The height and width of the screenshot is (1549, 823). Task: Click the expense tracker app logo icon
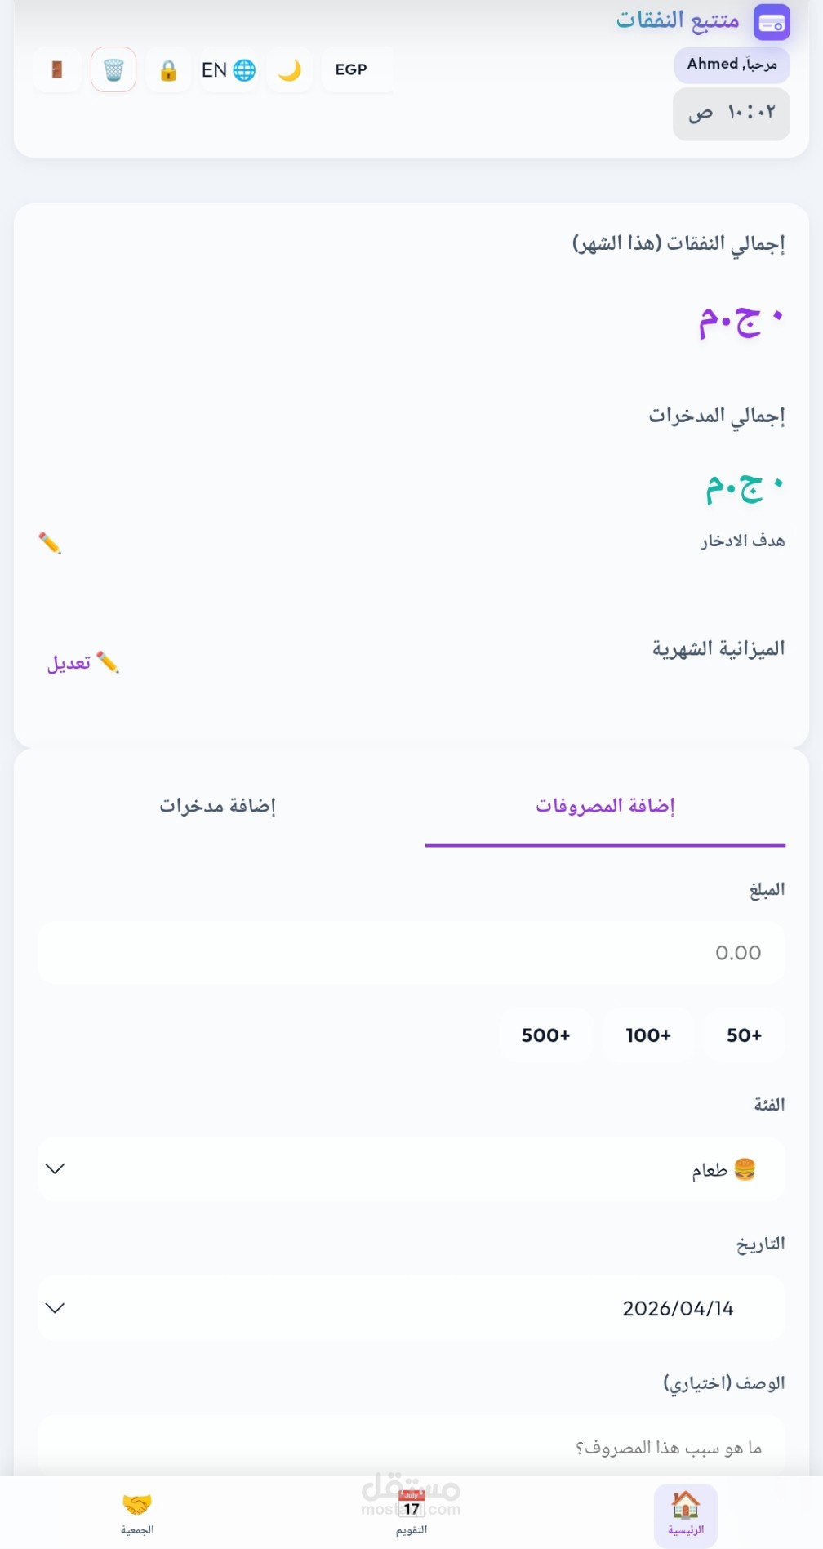point(771,22)
